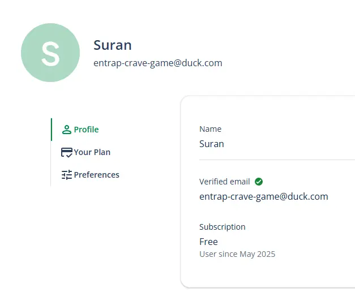Click the Free subscription value
Viewport: 355px width, 301px height.
[208, 242]
